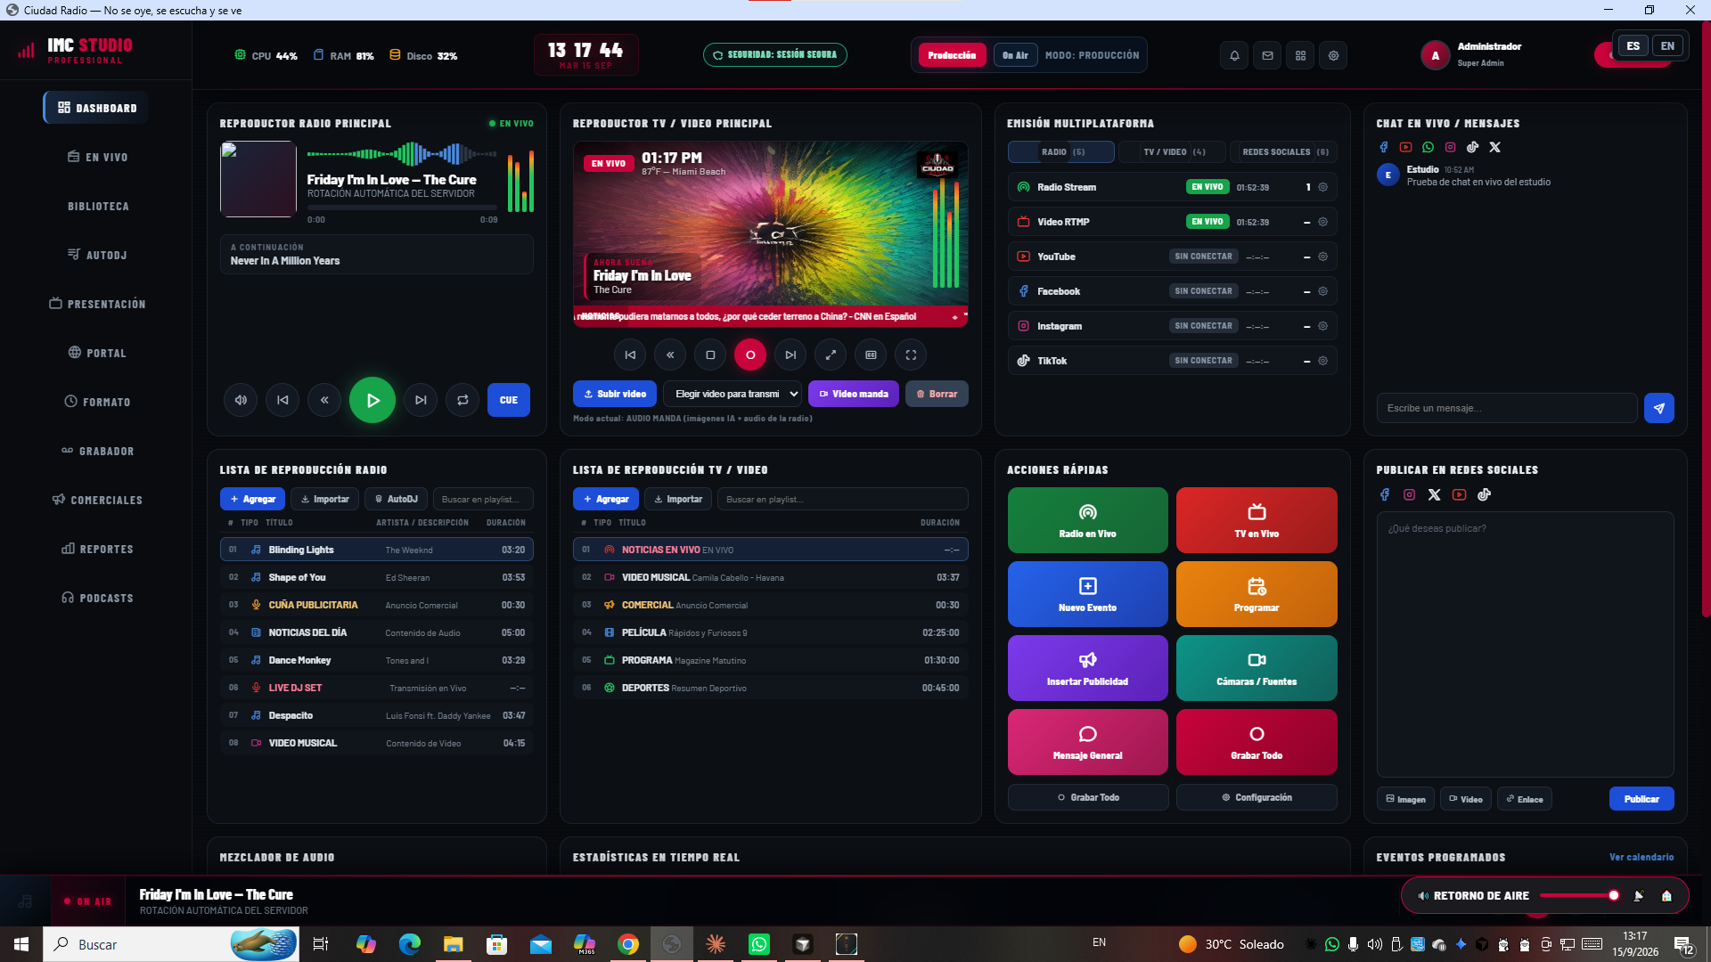The width and height of the screenshot is (1711, 962).
Task: Open Radio Stream settings gear
Action: pyautogui.click(x=1322, y=187)
